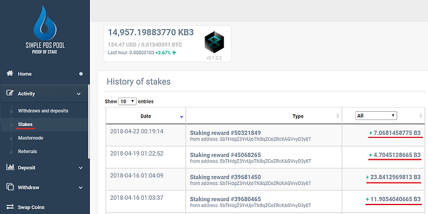Open Staking reward #50321849 entry
Image resolution: width=428 pixels, height=214 pixels.
[x=225, y=133]
